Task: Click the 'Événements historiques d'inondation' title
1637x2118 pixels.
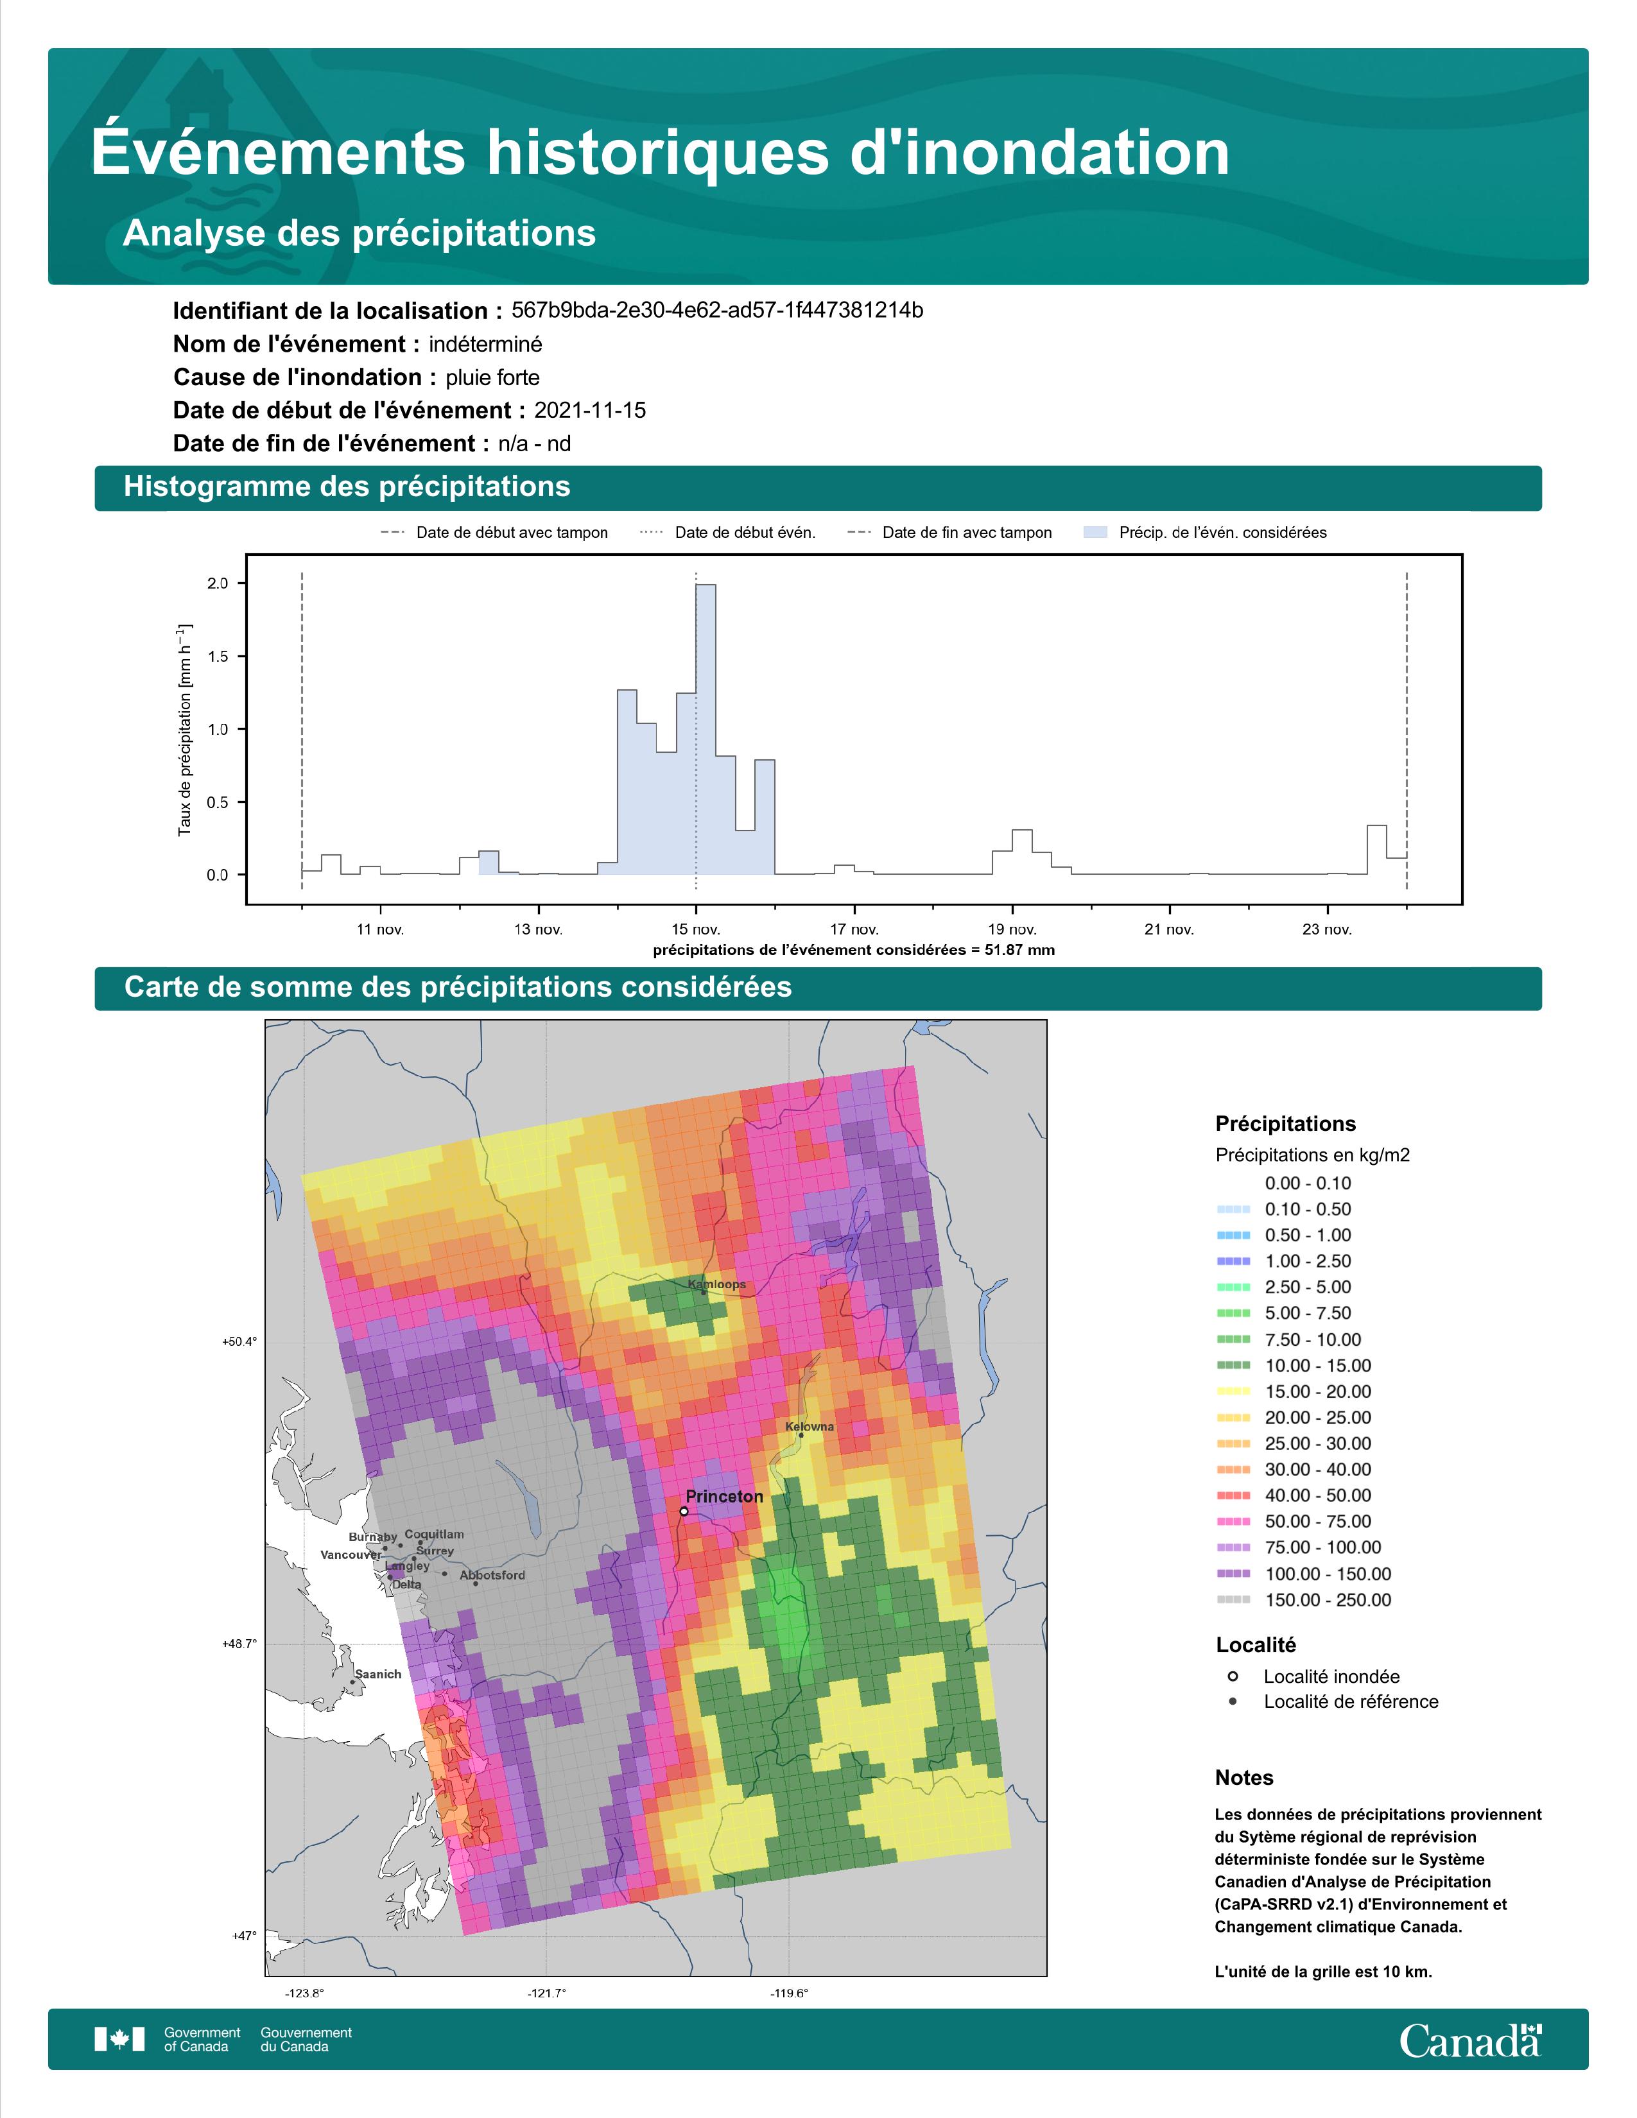Action: click(661, 151)
